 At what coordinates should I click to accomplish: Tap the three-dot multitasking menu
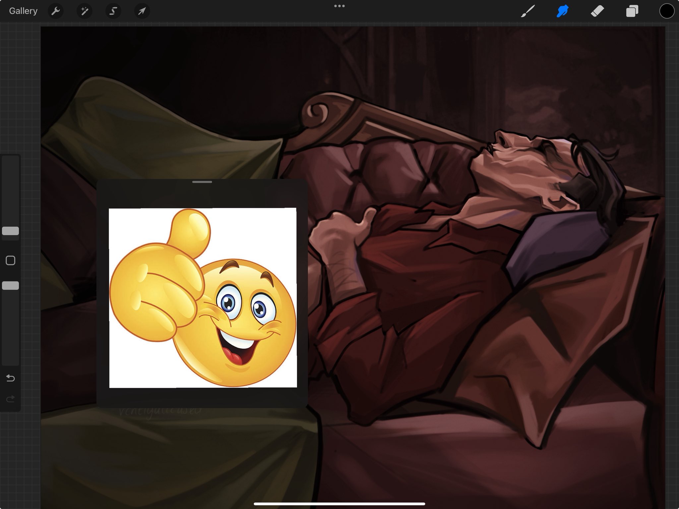coord(339,6)
